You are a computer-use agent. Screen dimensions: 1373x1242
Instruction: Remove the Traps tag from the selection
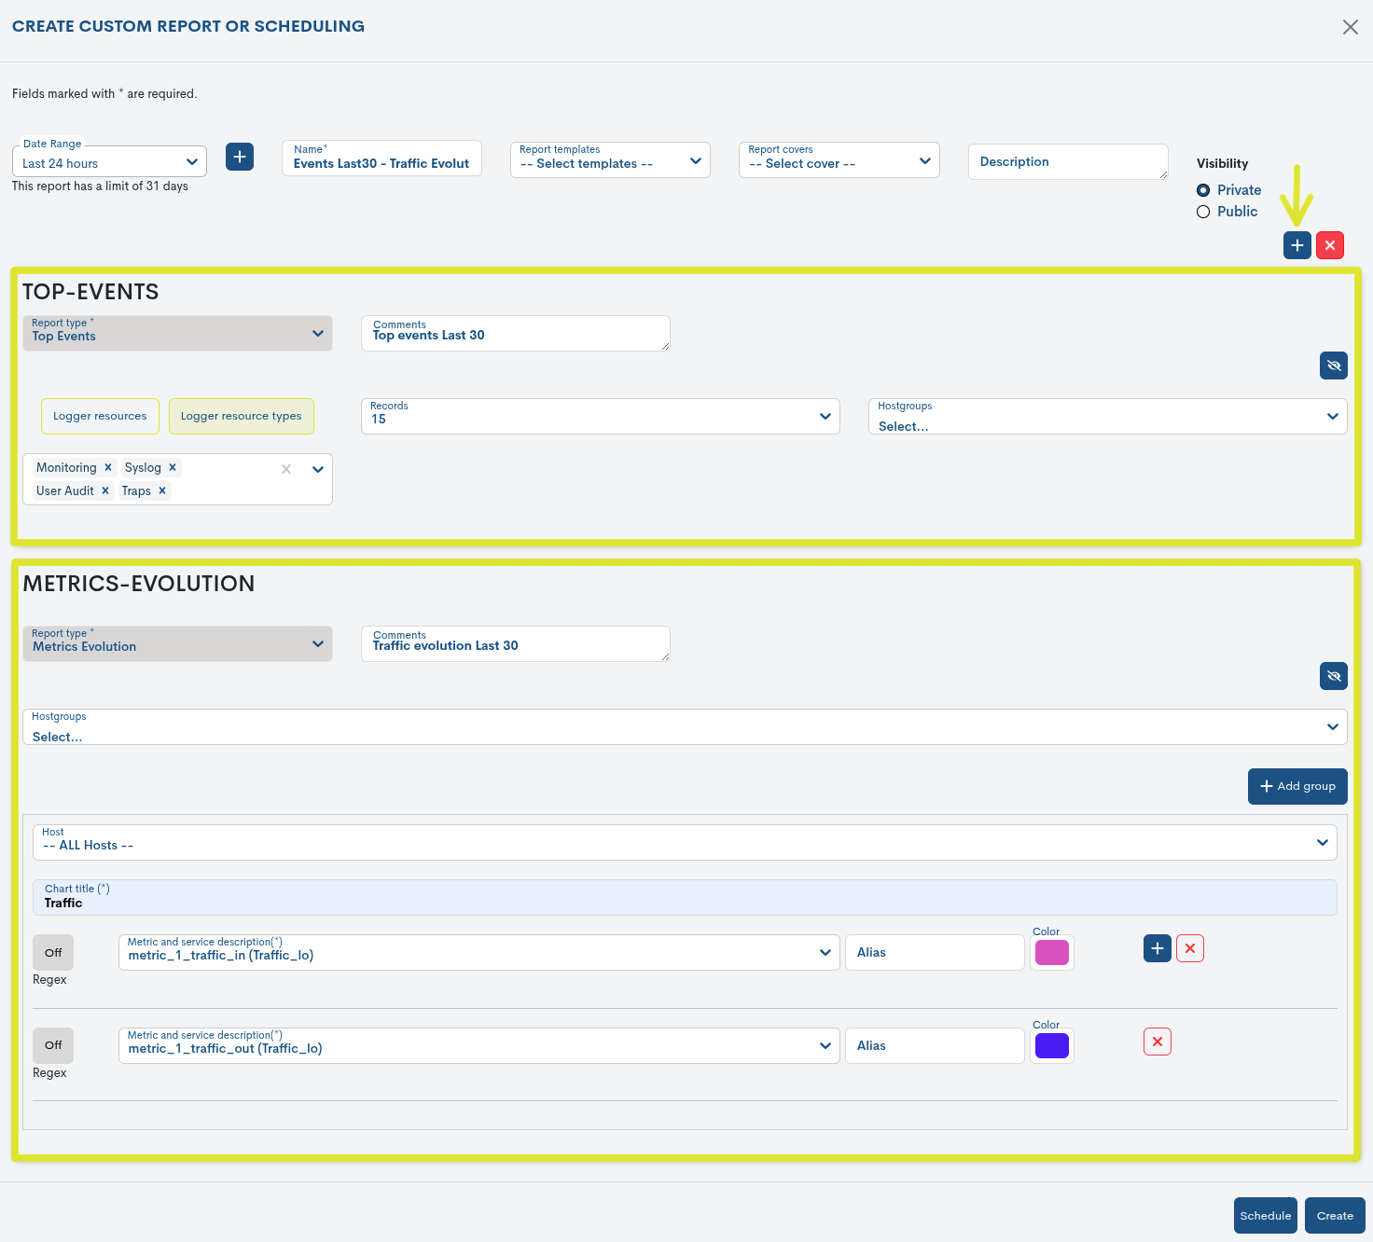pyautogui.click(x=162, y=491)
